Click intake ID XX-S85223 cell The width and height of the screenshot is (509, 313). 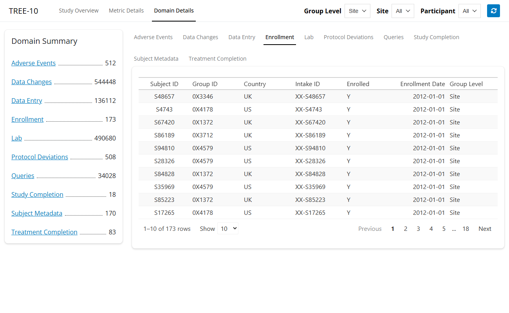pos(319,200)
